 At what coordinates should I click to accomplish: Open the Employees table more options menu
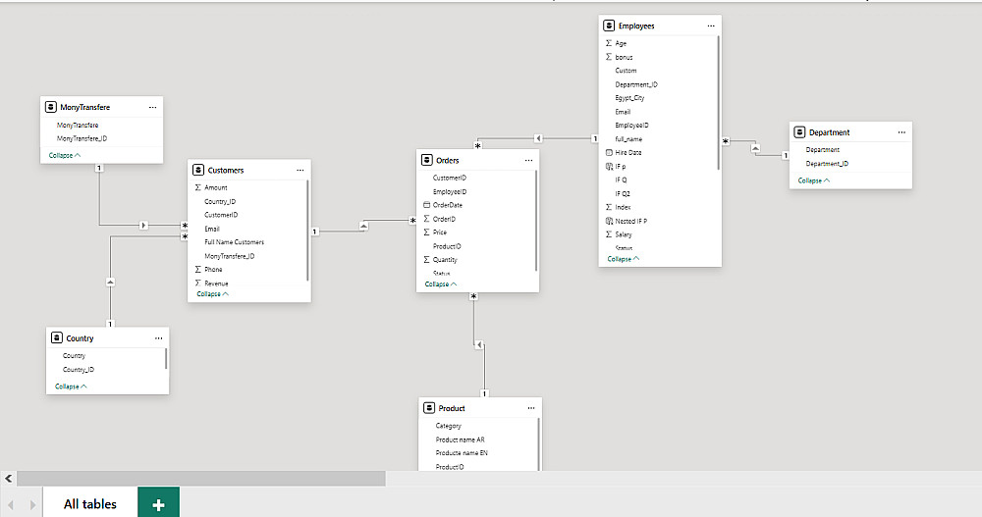point(710,26)
